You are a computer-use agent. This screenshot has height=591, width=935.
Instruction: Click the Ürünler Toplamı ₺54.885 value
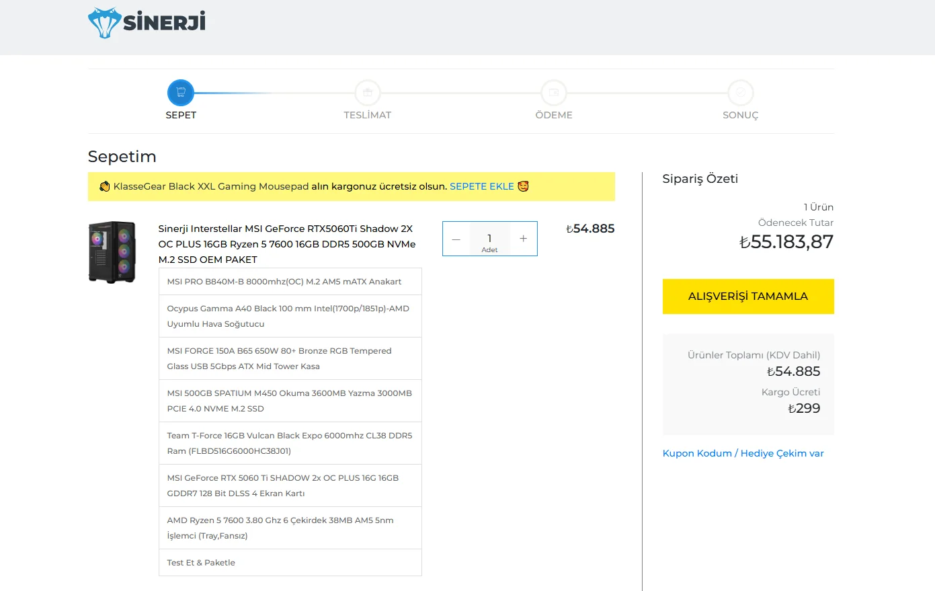click(x=793, y=371)
